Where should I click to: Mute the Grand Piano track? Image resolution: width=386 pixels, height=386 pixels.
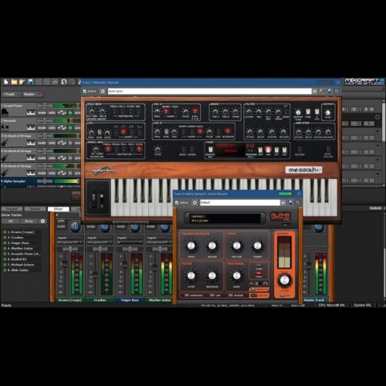42,113
